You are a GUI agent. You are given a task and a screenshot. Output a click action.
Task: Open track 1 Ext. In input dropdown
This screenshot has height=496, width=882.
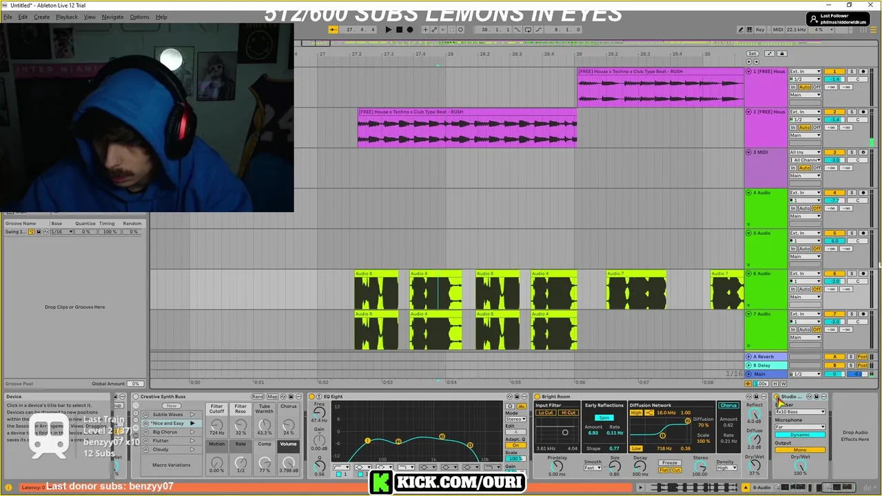pyautogui.click(x=805, y=72)
